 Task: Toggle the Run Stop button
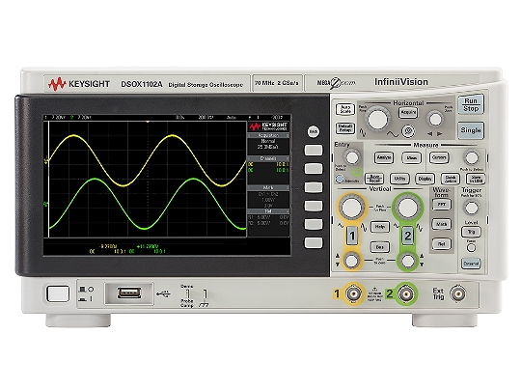point(471,104)
